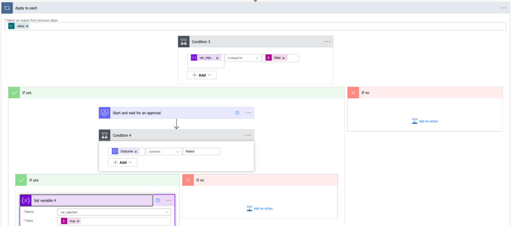
Task: Open the 'contains' operator dropdown
Action: tap(164, 152)
